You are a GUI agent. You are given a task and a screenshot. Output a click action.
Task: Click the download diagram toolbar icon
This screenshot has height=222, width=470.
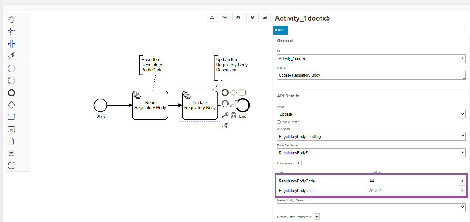pyautogui.click(x=212, y=18)
